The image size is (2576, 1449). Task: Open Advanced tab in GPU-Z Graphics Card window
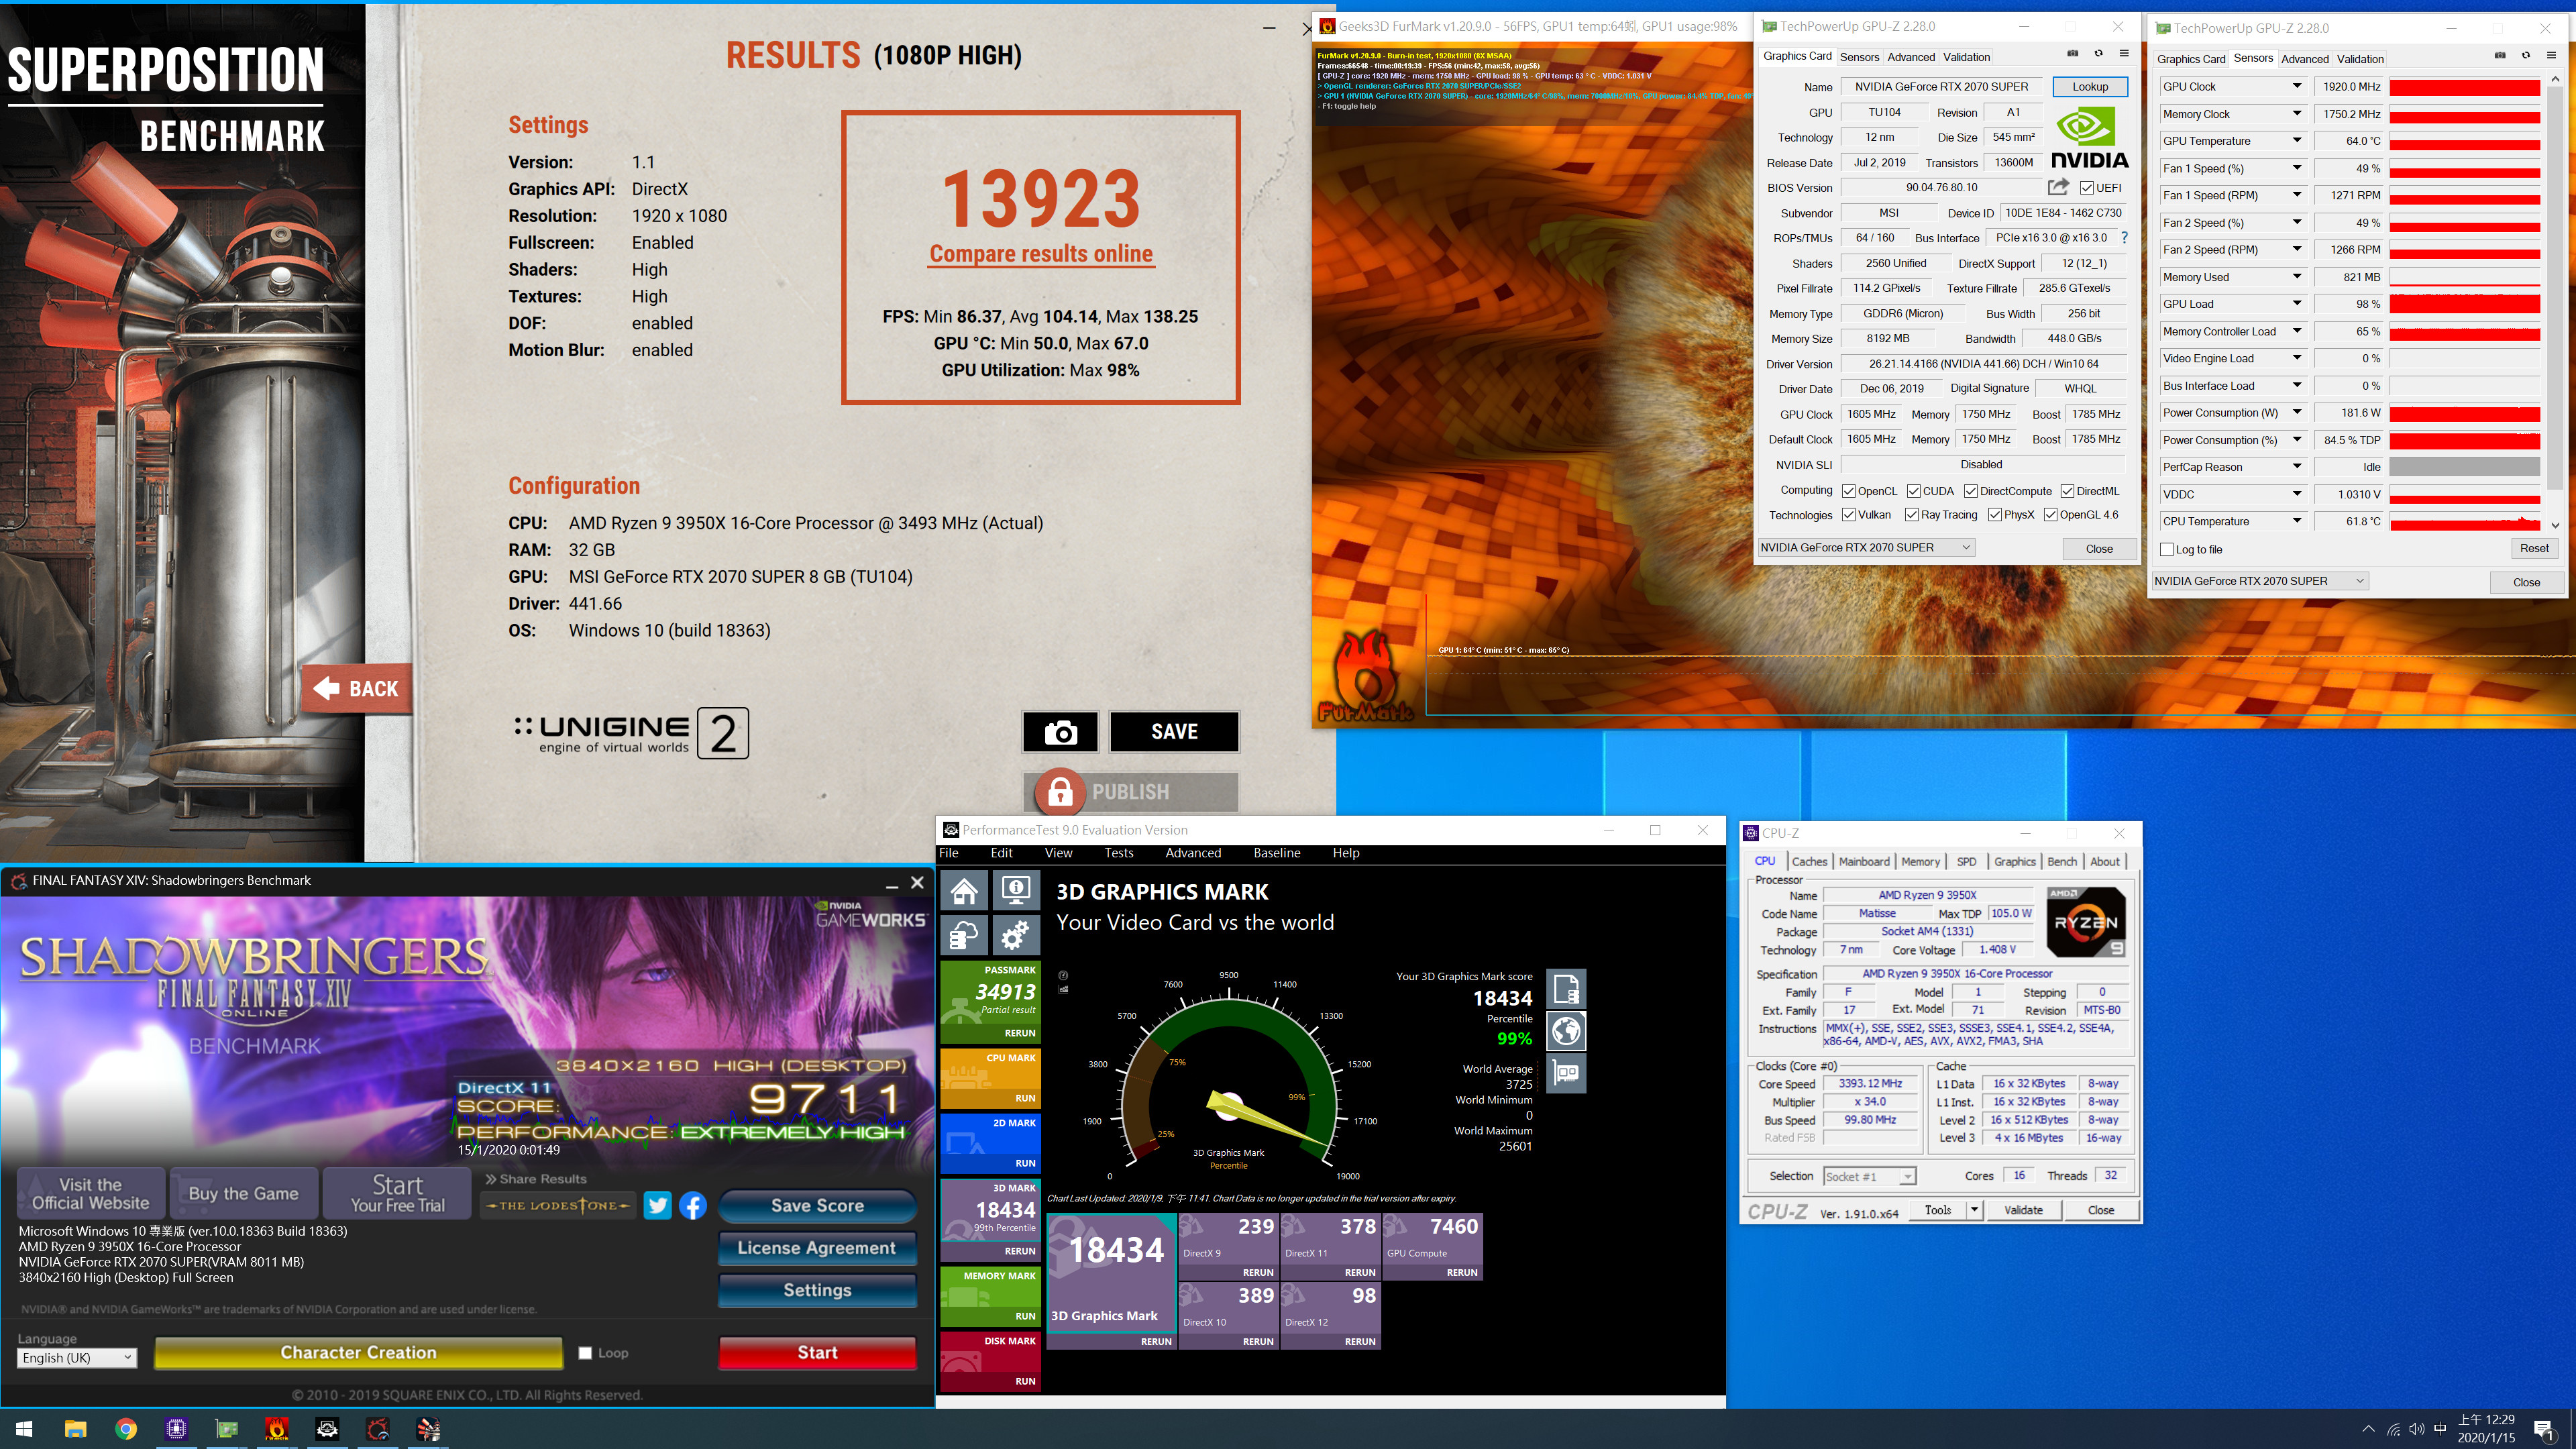coord(1911,57)
